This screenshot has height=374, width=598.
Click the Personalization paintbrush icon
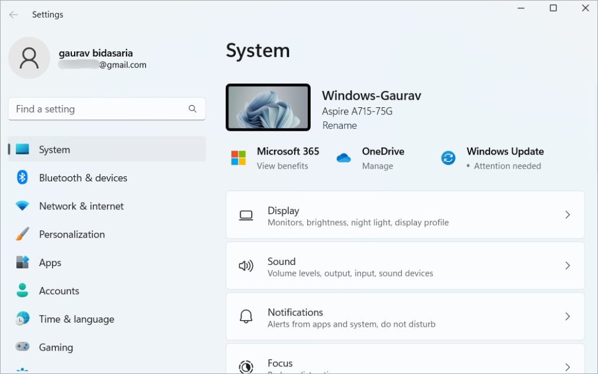(22, 235)
